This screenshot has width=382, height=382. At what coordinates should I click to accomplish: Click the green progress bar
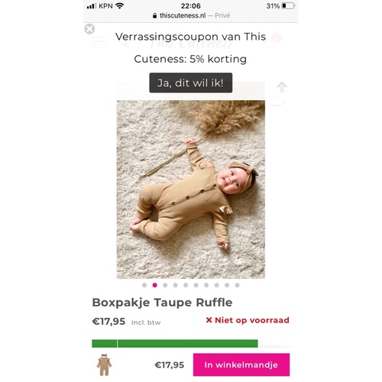click(175, 343)
